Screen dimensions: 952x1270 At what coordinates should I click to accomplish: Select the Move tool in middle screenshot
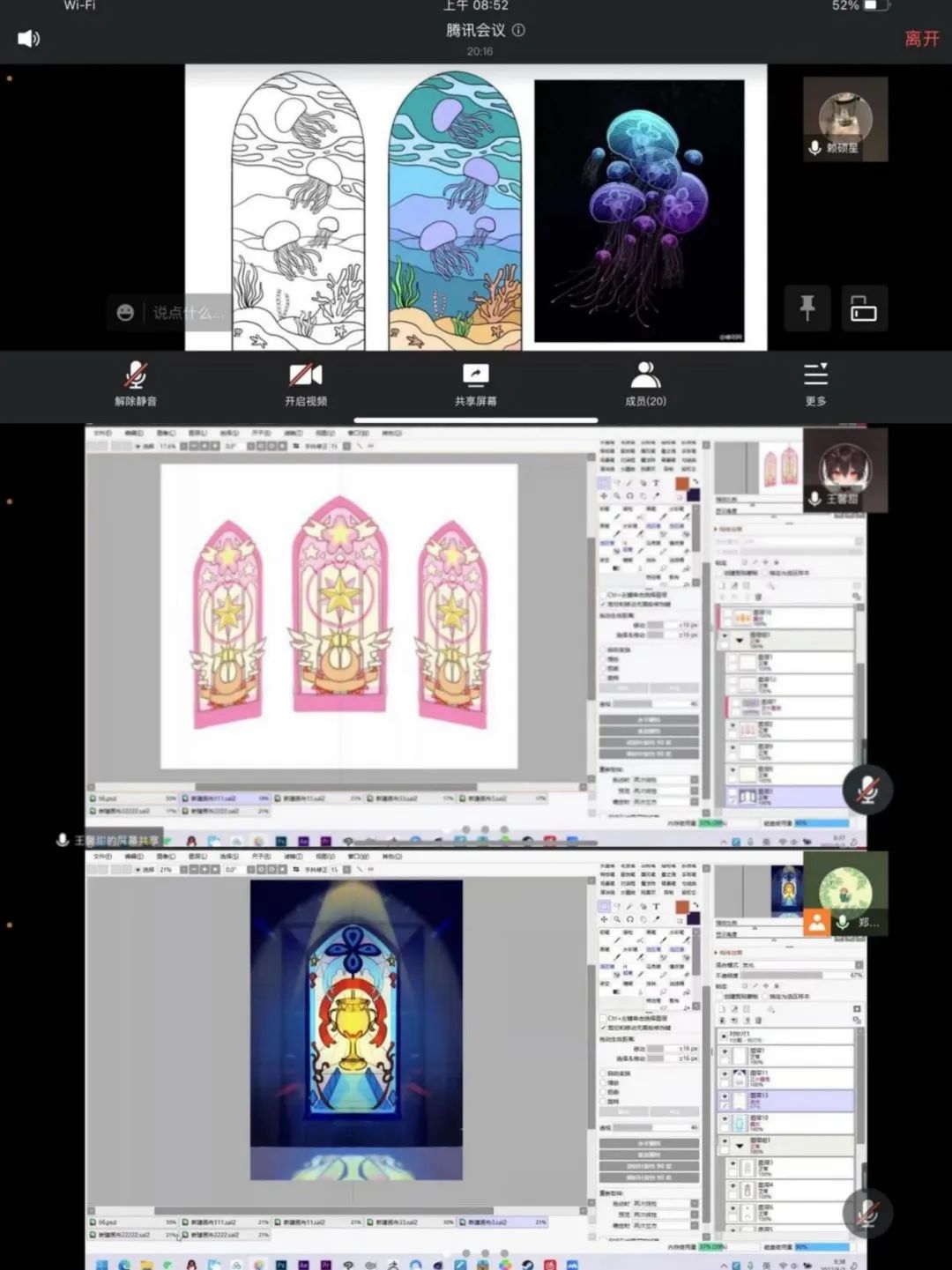point(604,495)
